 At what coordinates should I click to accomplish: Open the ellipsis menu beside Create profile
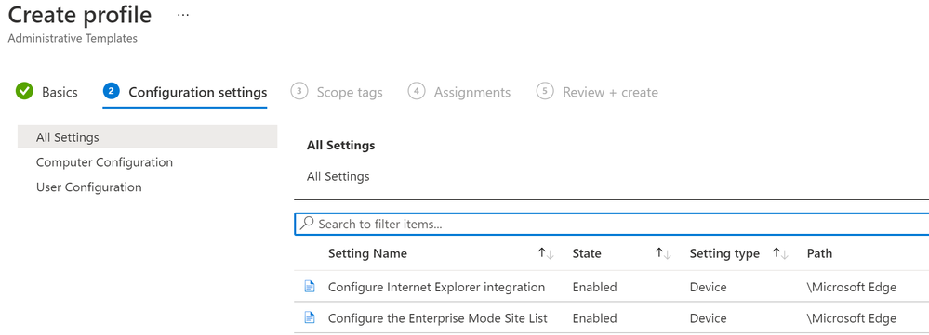click(183, 16)
